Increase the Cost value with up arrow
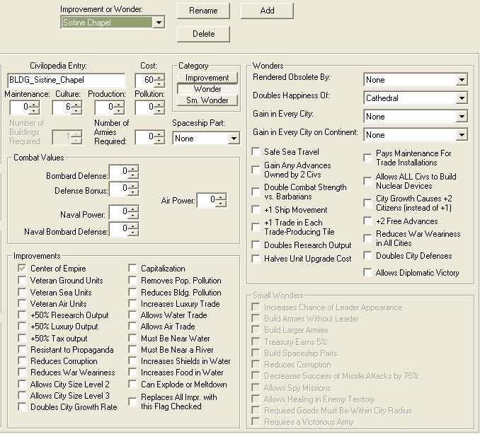Image resolution: width=480 pixels, height=434 pixels. coord(160,77)
